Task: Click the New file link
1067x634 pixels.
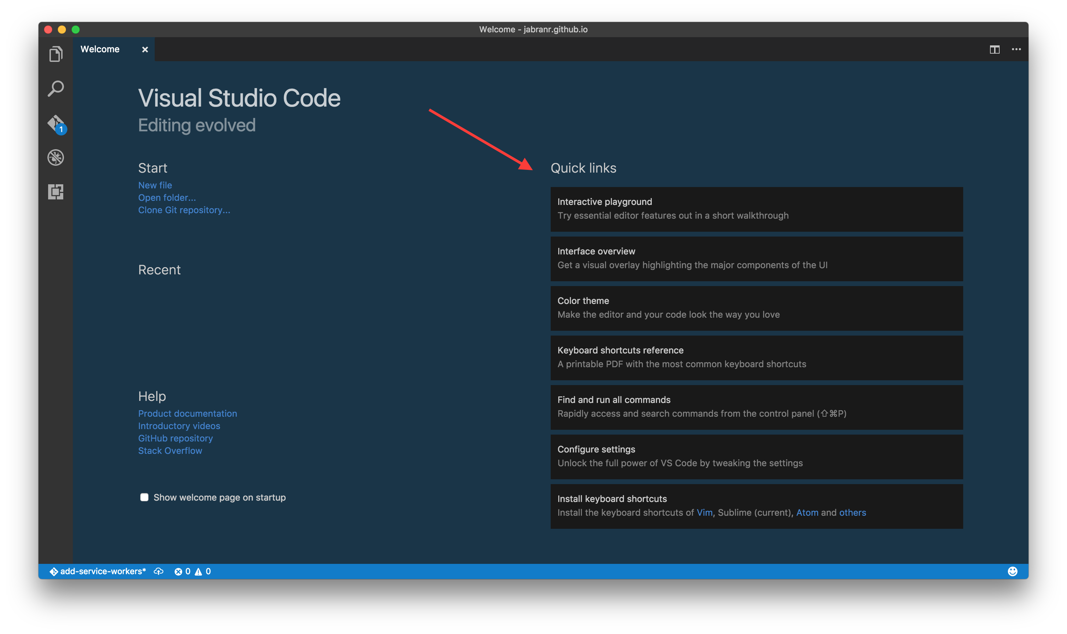Action: tap(155, 185)
